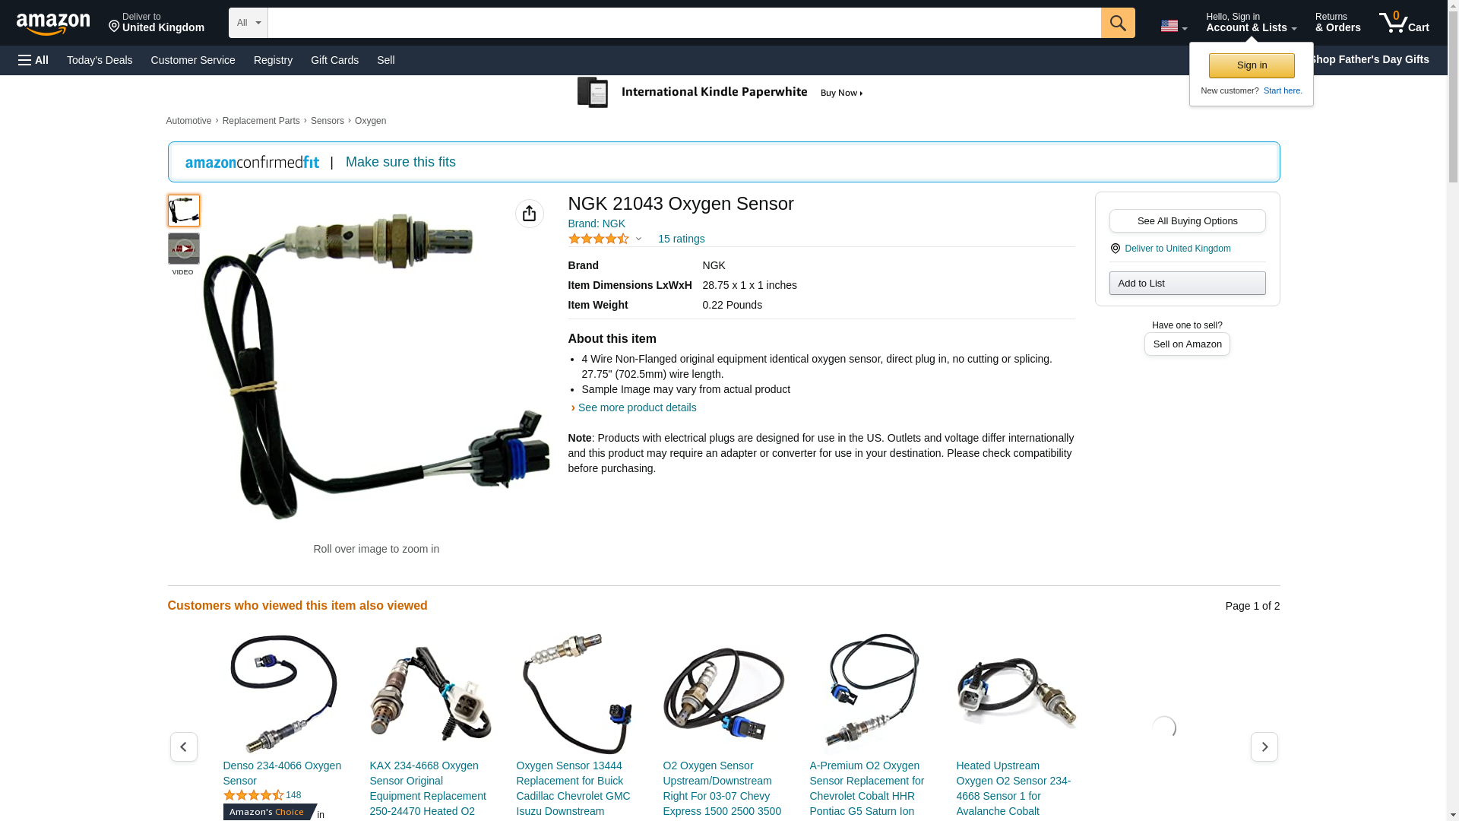Viewport: 1459px width, 821px height.
Task: Open the All hamburger menu
Action: (x=33, y=60)
